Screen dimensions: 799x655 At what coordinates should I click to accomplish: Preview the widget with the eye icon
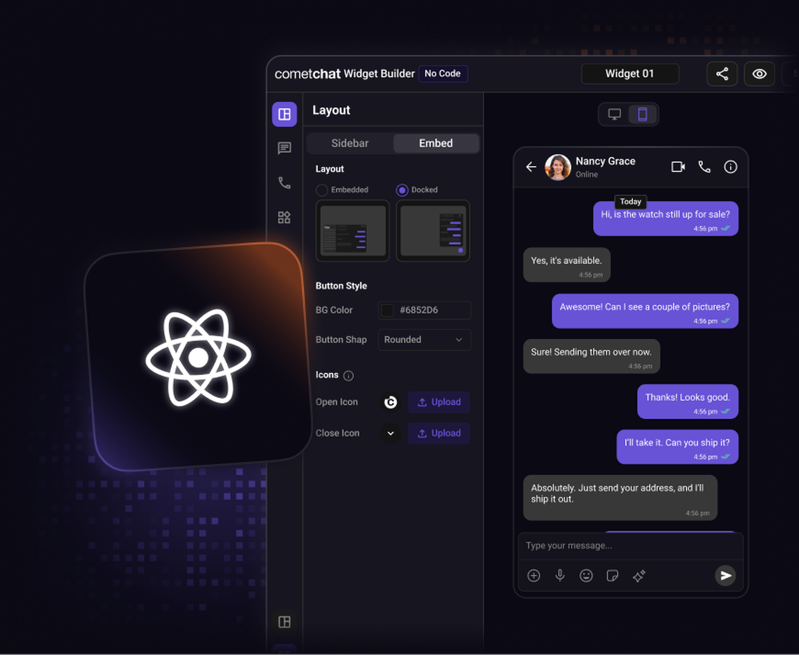(760, 74)
